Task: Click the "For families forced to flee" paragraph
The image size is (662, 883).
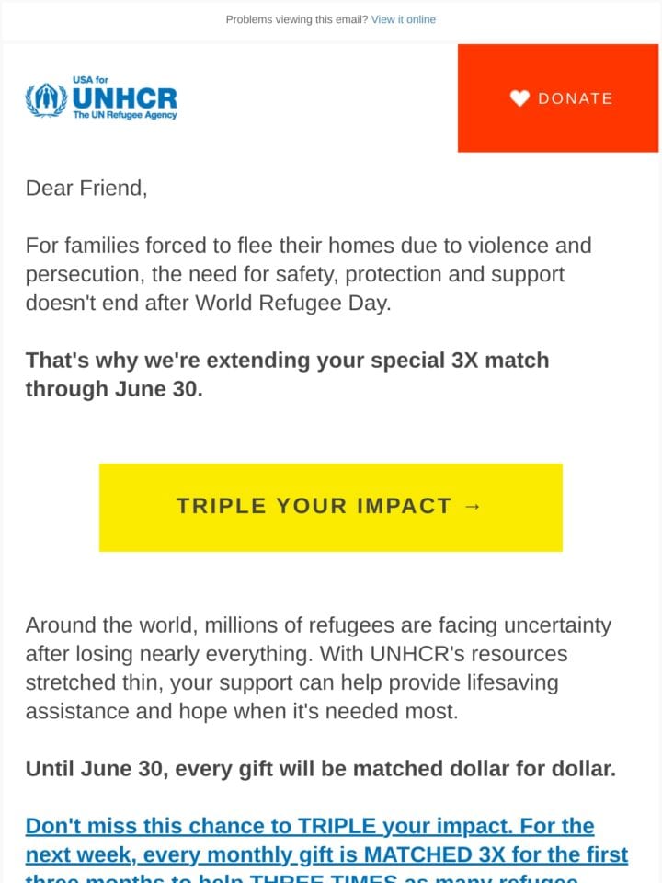Action: [309, 274]
